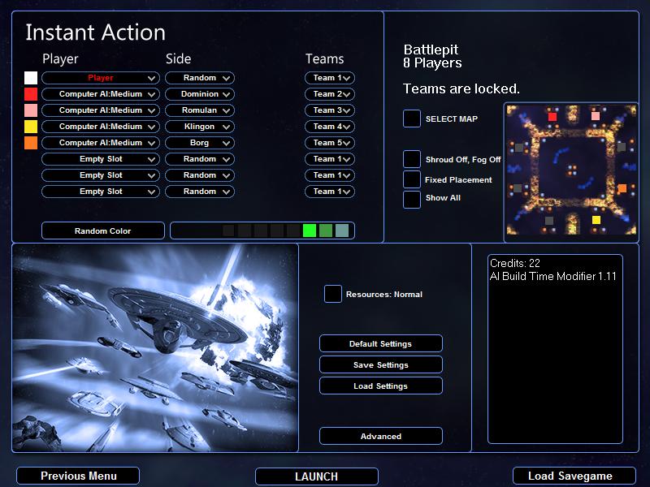Open Computer AI:Medium dropdown for Borg row
Viewport: 650px width, 487px height.
pos(101,143)
